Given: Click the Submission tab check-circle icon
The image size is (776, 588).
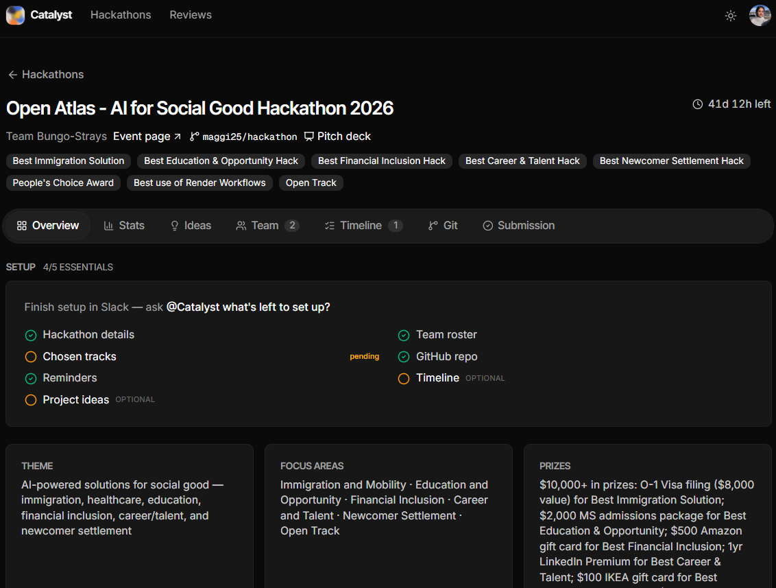Looking at the screenshot, I should 488,226.
